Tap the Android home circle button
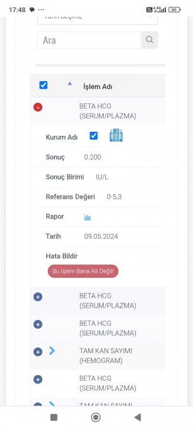 (x=96, y=417)
